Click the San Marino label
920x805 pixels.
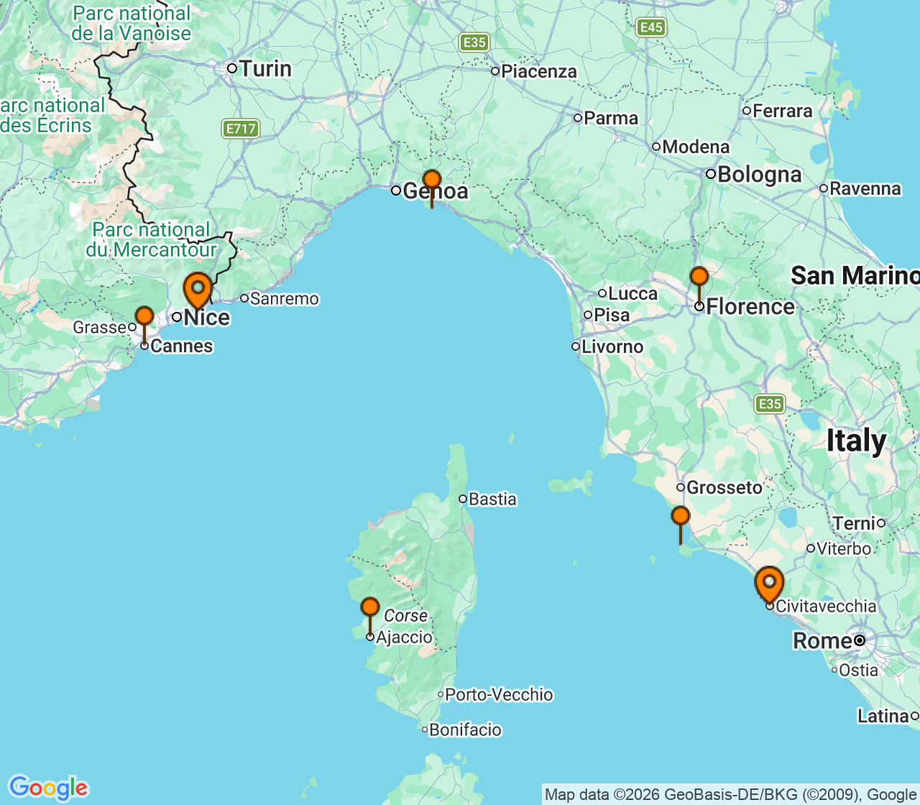[855, 275]
